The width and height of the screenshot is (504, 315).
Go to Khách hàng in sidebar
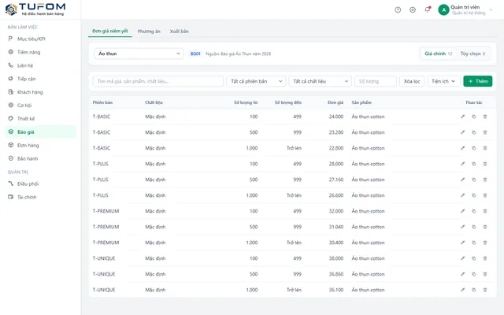click(x=40, y=92)
